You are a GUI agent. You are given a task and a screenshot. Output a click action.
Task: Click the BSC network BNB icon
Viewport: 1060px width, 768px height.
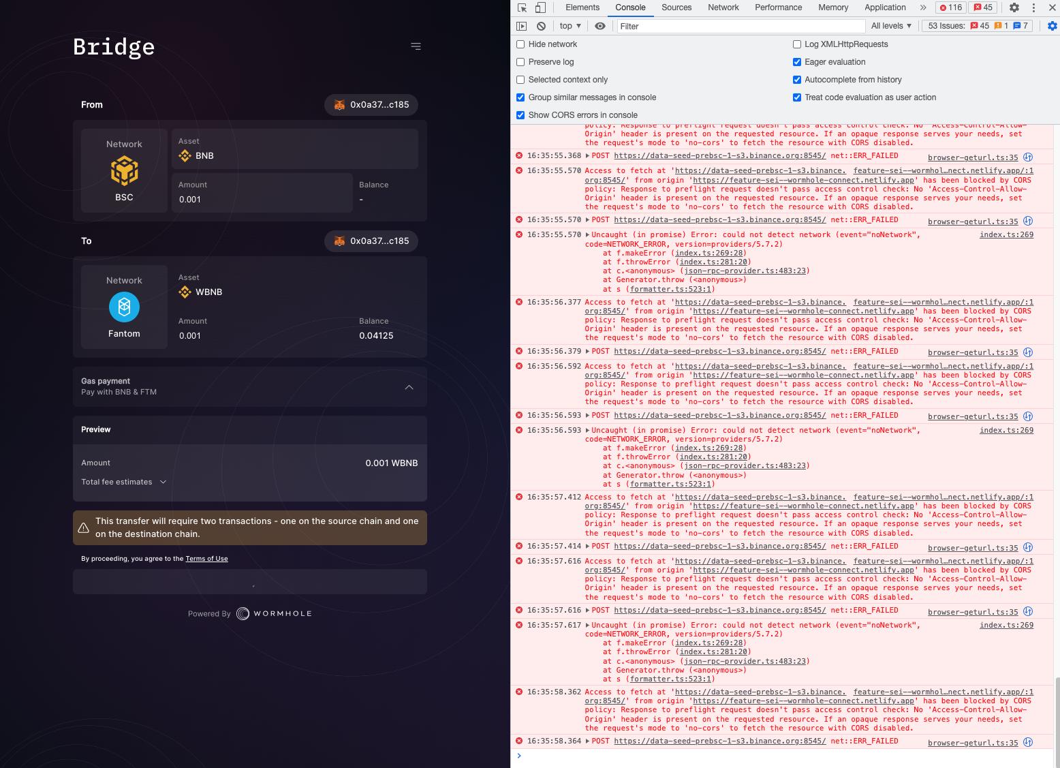(124, 171)
